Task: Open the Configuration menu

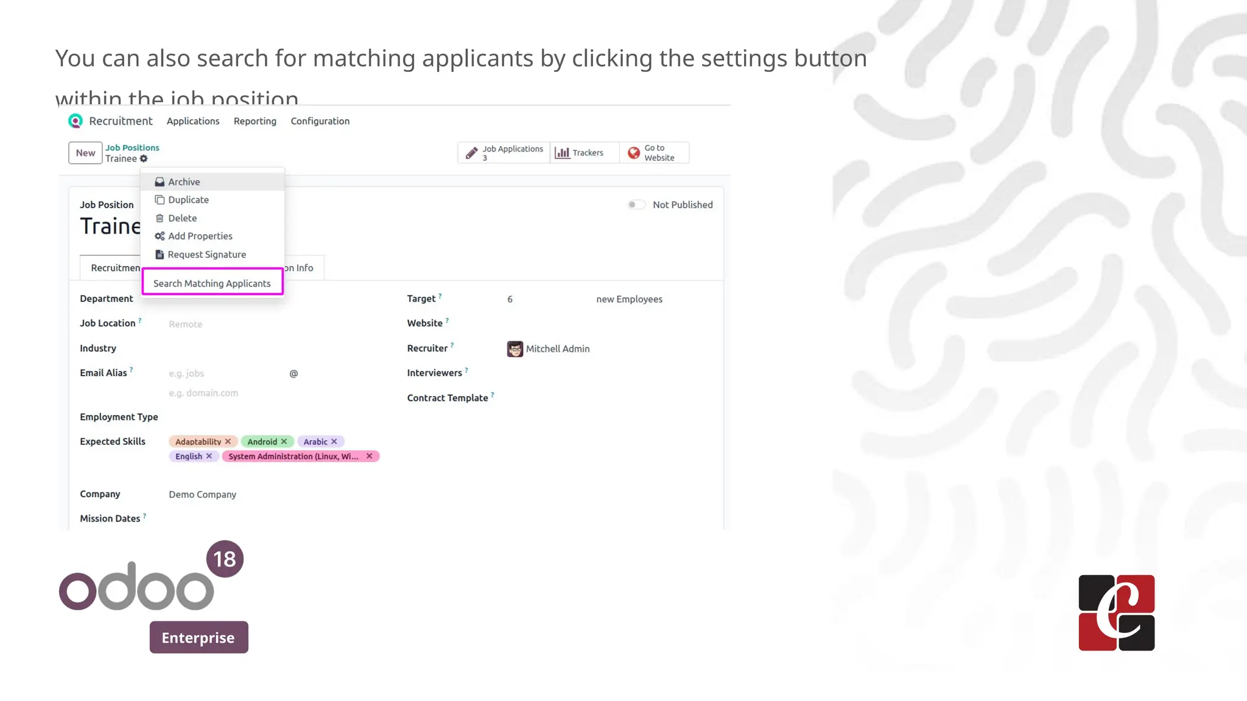Action: point(320,121)
